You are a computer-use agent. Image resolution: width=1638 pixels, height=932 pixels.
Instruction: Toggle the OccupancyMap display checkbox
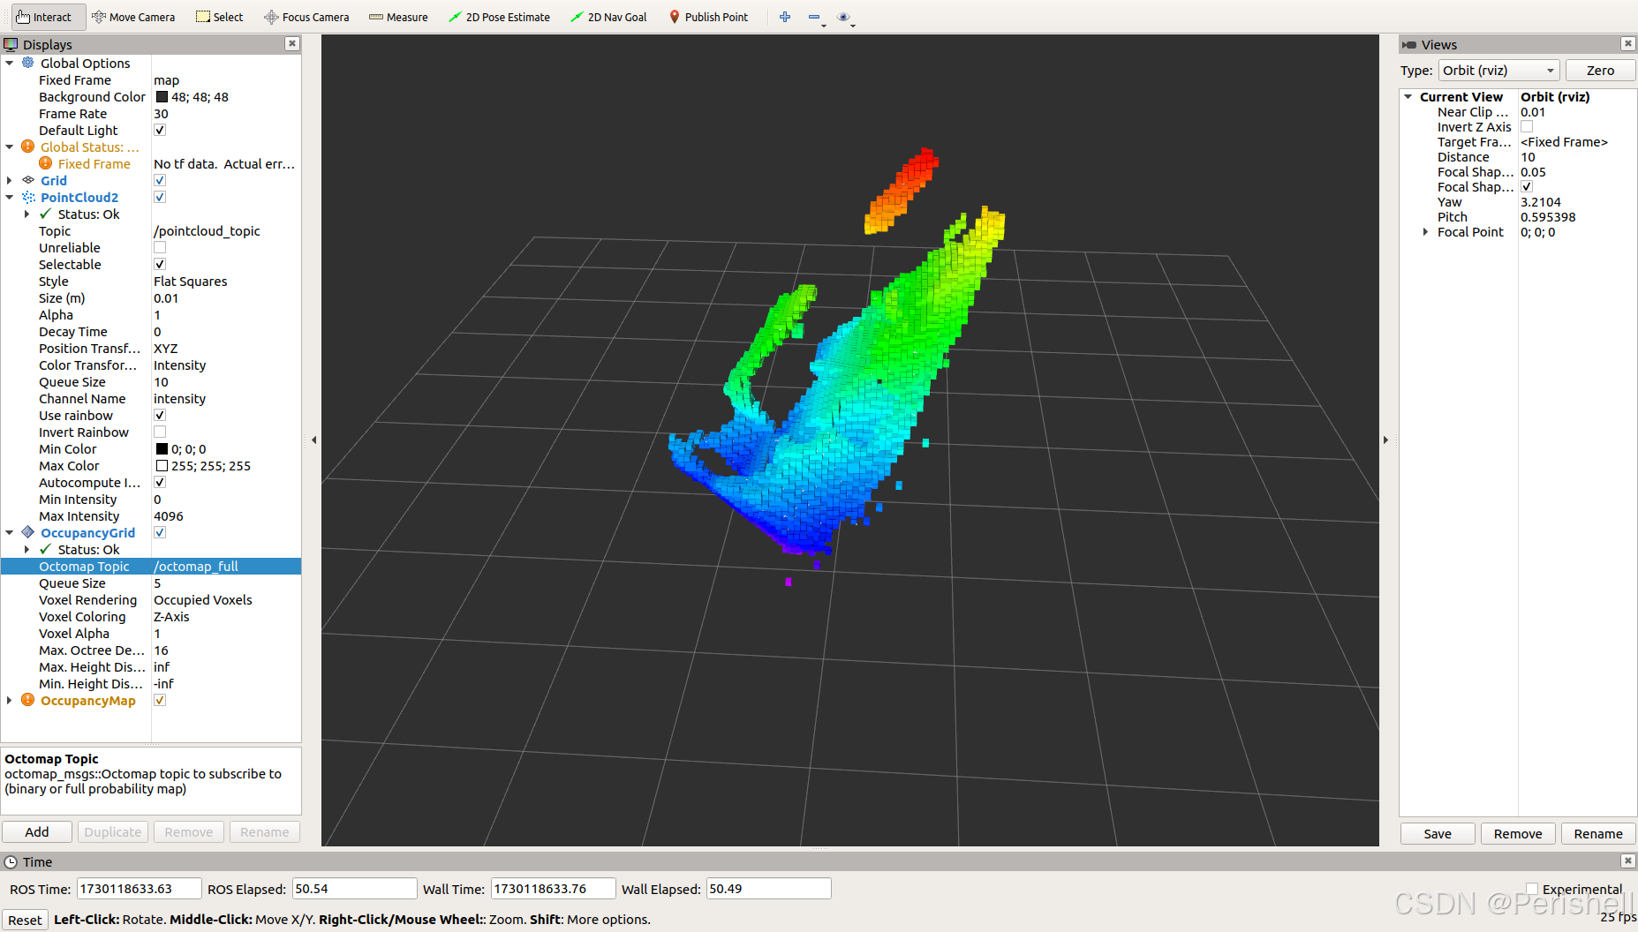(x=160, y=700)
